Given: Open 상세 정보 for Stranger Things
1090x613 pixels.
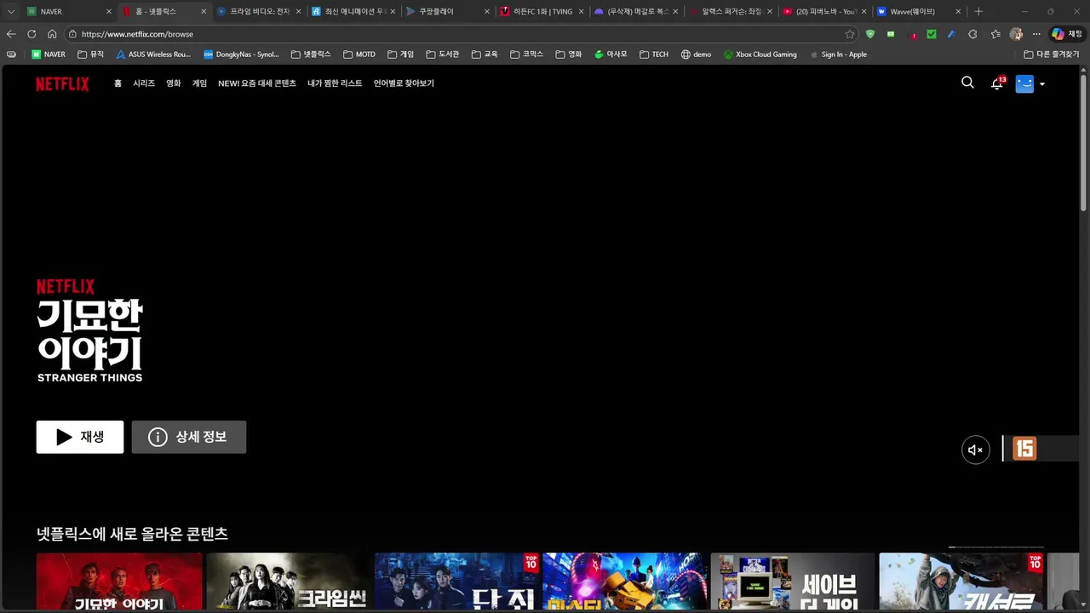Looking at the screenshot, I should pyautogui.click(x=189, y=437).
